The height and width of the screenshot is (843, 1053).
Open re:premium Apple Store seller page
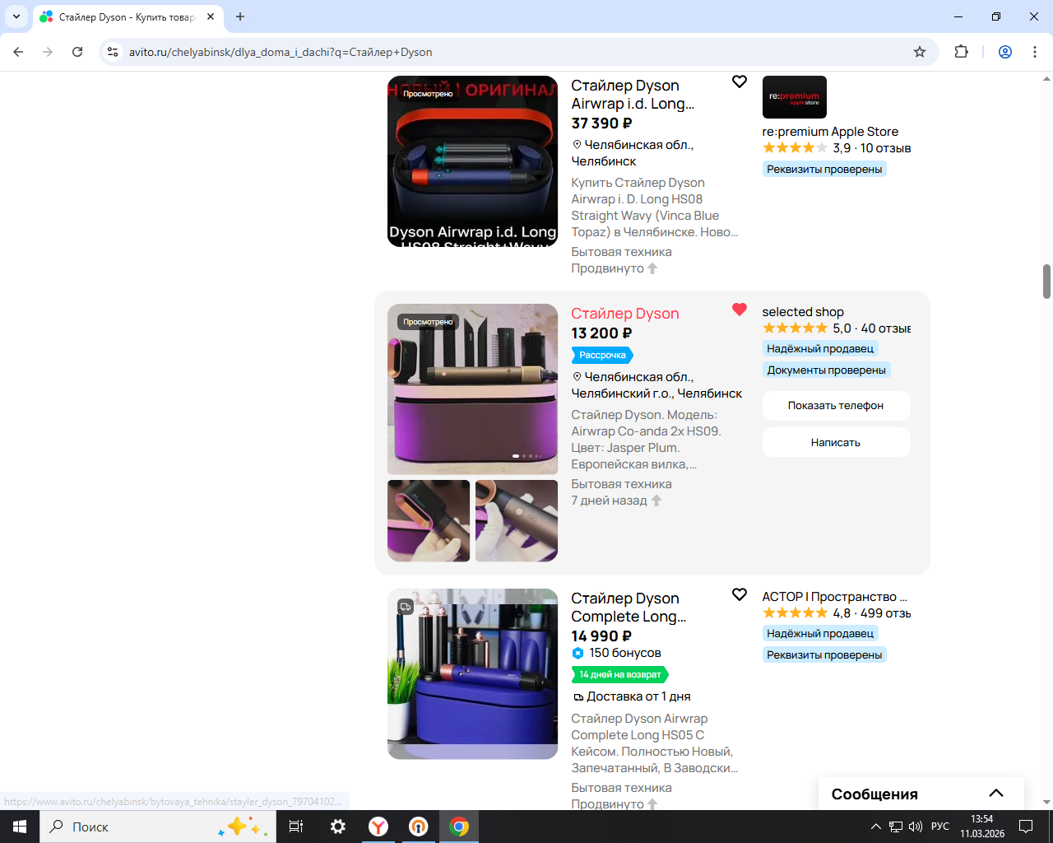click(830, 132)
